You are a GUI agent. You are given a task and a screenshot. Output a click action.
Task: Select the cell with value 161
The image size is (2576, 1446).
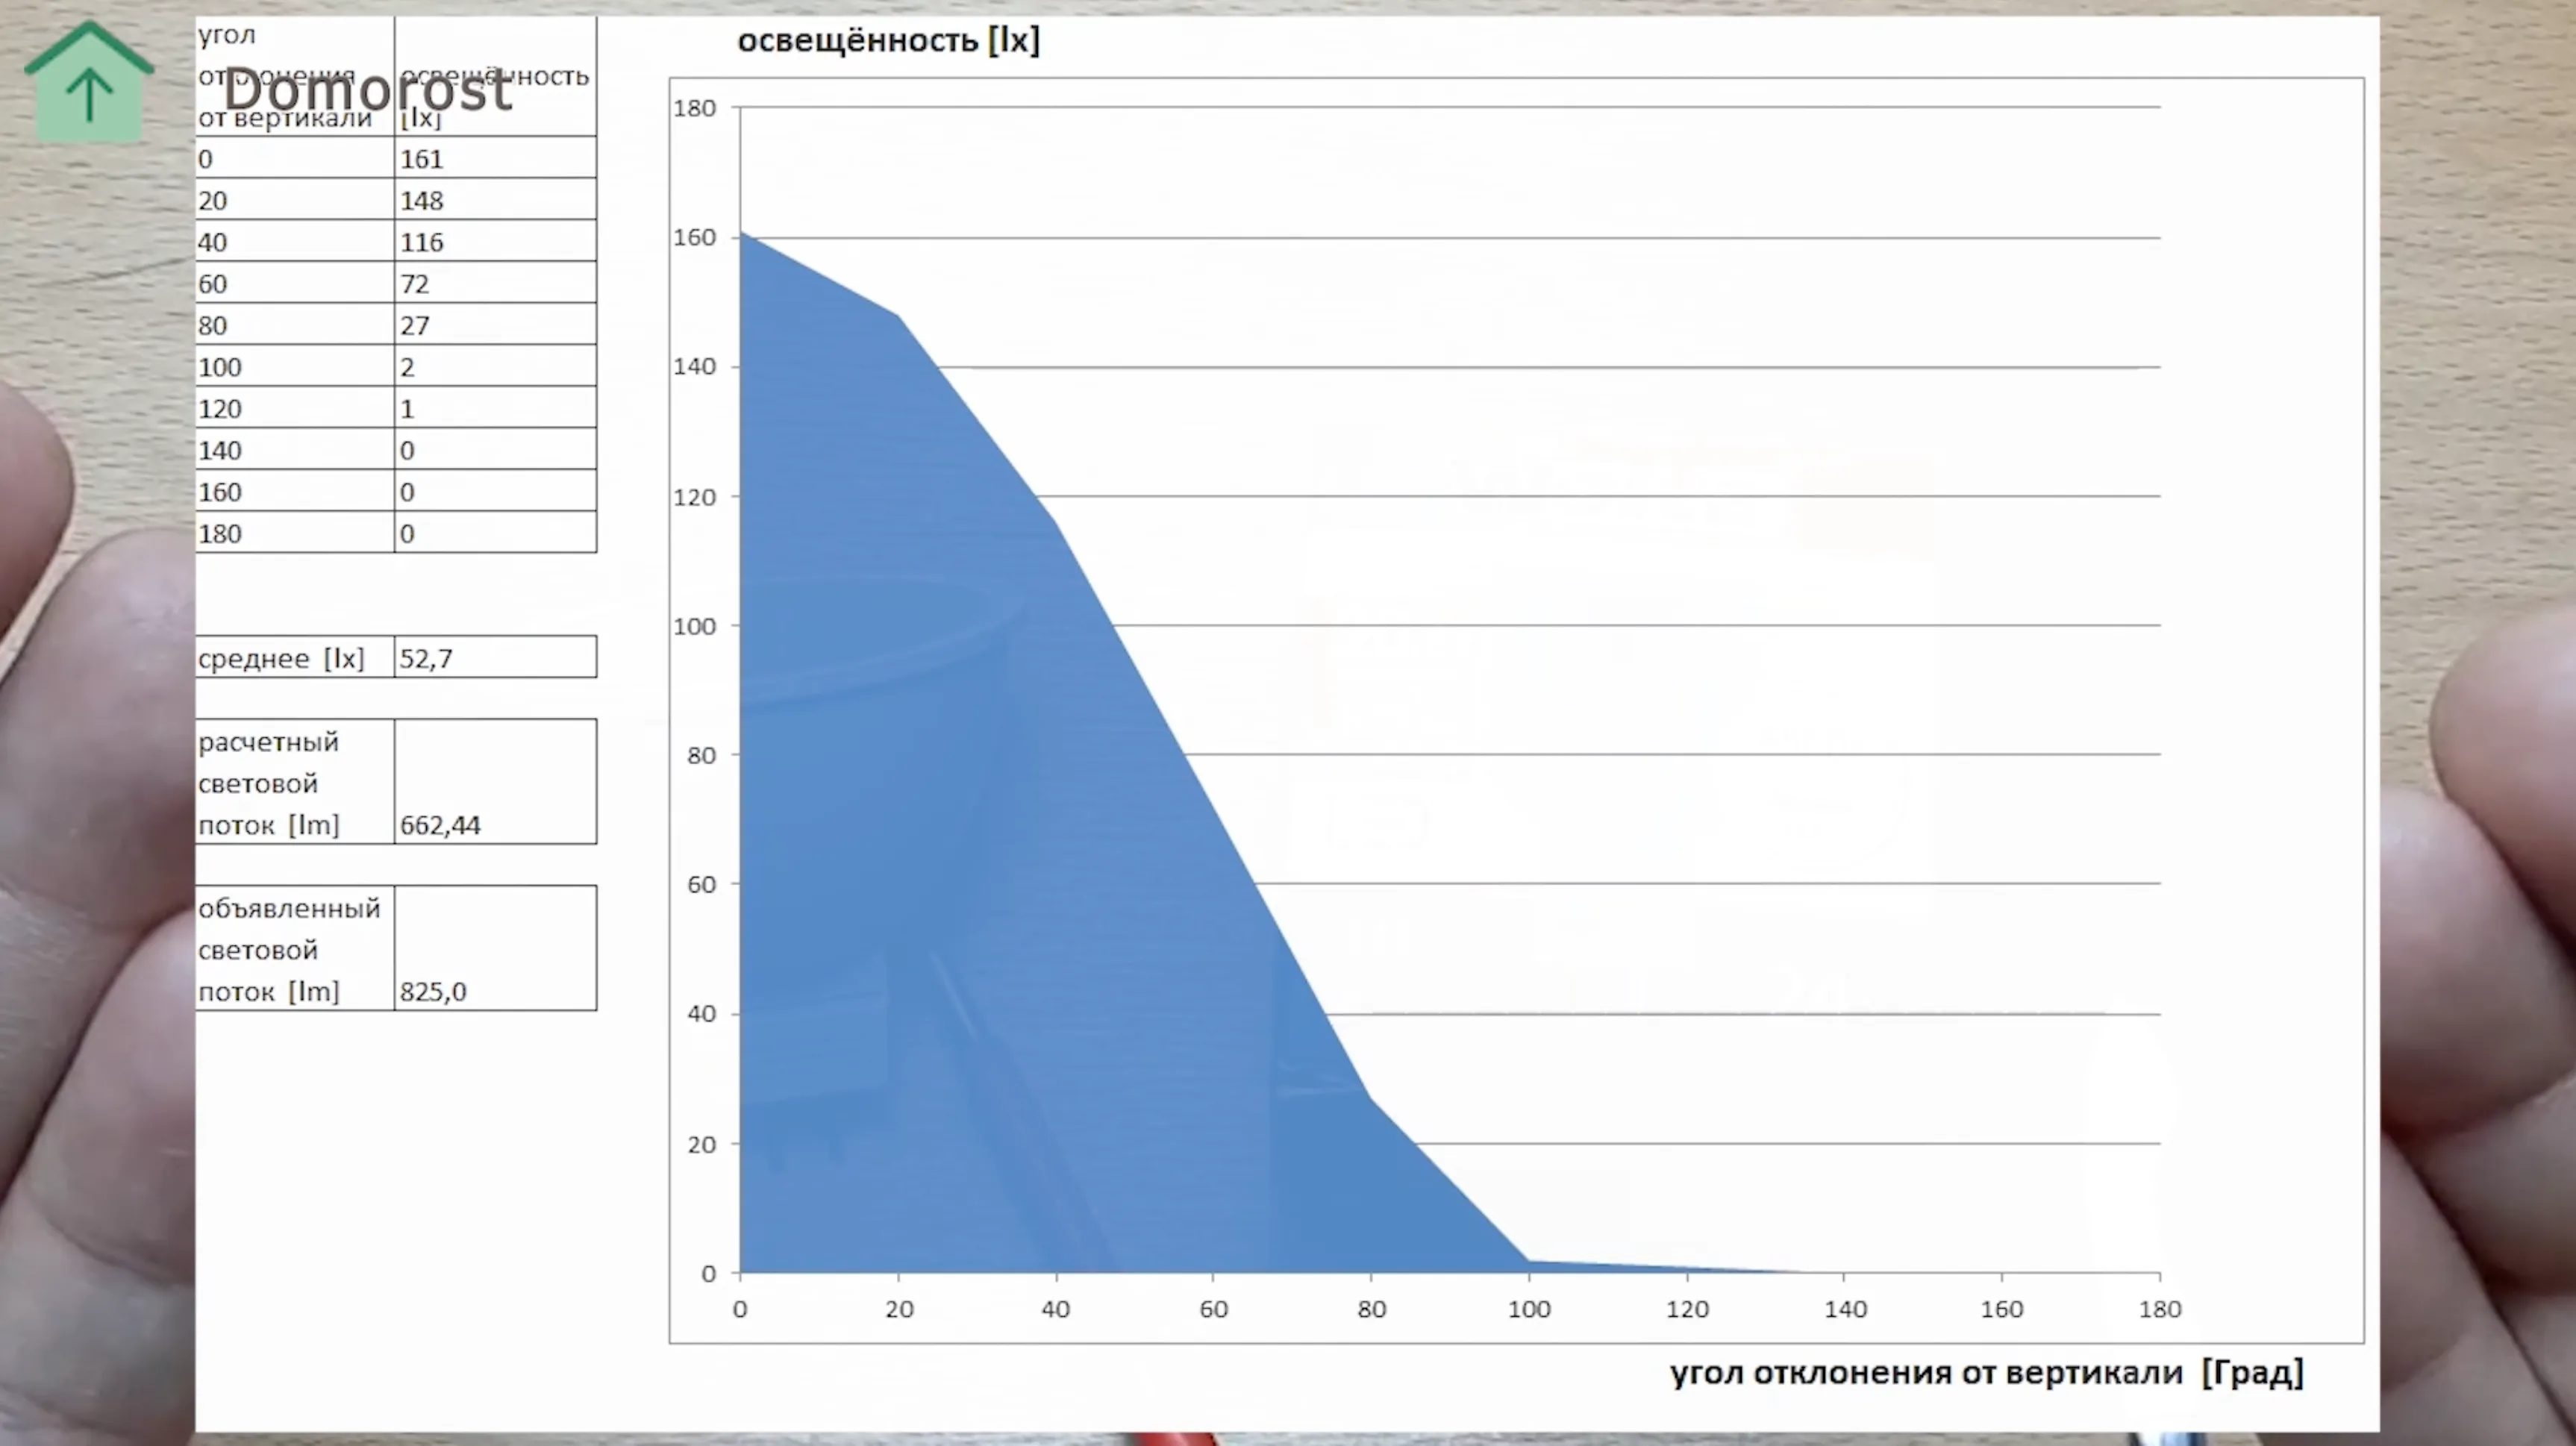(x=494, y=158)
